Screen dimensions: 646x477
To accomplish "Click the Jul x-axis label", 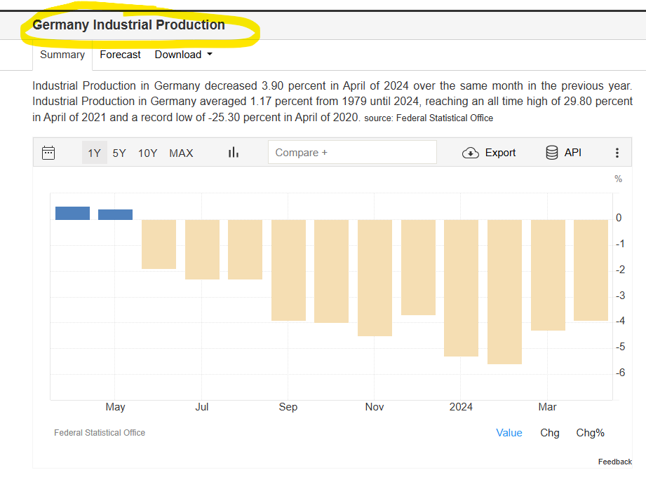I will pos(201,407).
